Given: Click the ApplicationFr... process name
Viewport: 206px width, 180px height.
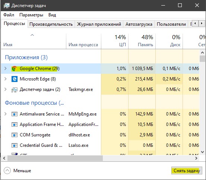Looking at the screenshot, I should click(83, 124).
